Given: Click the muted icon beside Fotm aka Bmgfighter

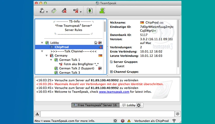Looking at the screenshot, I should pyautogui.click(x=61, y=64).
